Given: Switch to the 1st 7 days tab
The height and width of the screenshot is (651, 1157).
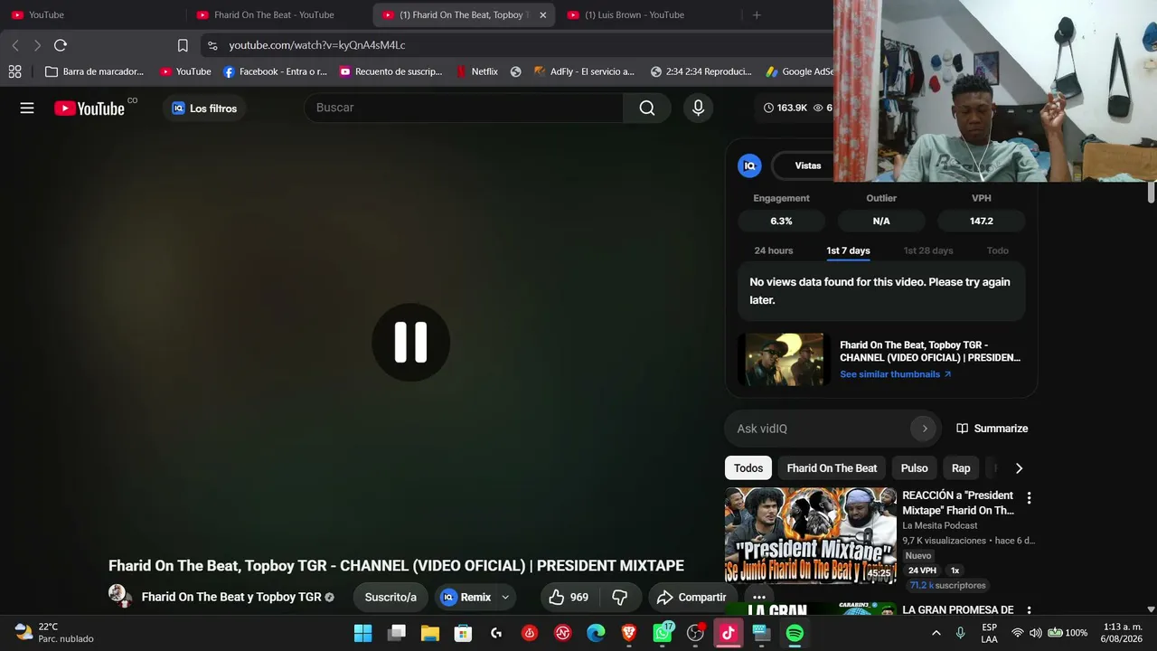Looking at the screenshot, I should click(848, 250).
